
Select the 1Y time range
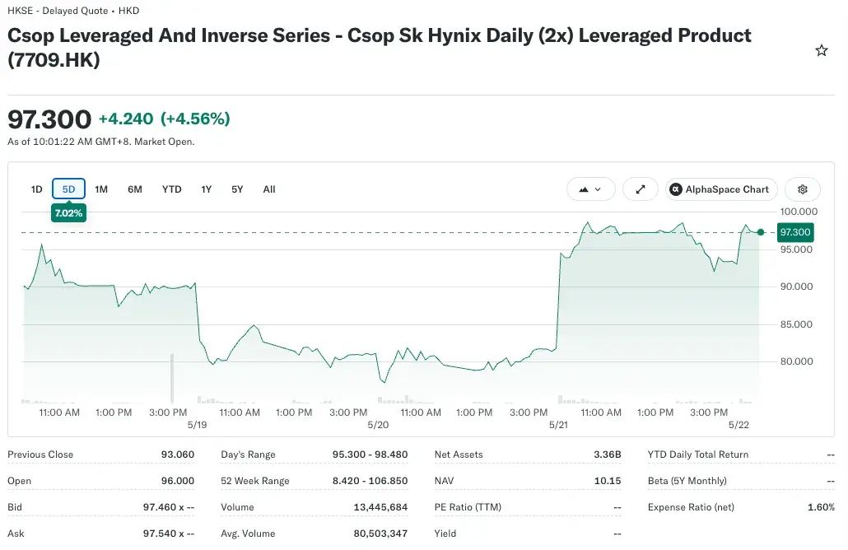click(206, 189)
